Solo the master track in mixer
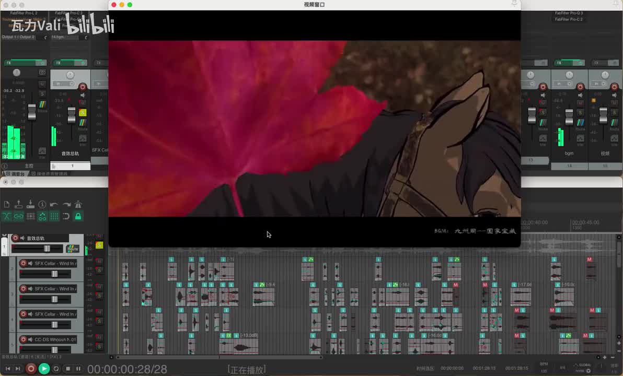The image size is (623, 376). pyautogui.click(x=42, y=93)
